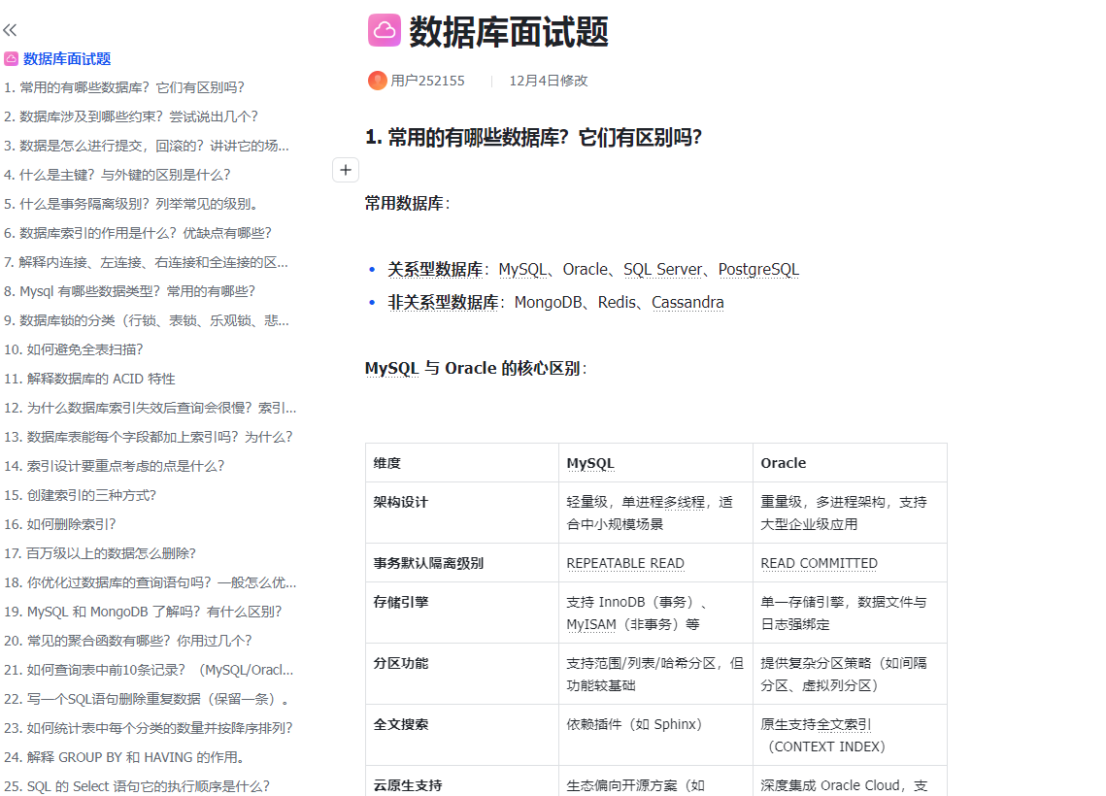
Task: Jump to outline item 18 你优化过数据库的查询语句吗
Action: point(151,583)
